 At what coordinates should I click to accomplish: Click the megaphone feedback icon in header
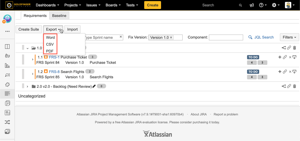tap(252, 5)
